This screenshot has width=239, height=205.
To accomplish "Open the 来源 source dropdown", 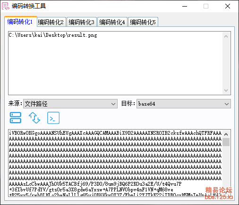I will 70,104.
